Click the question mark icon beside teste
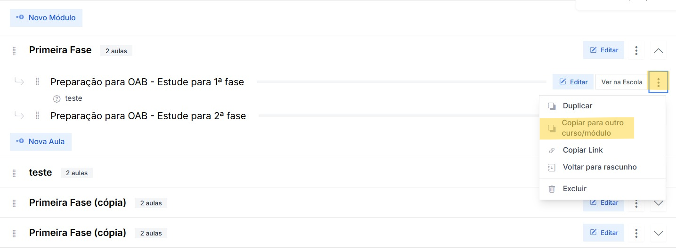The width and height of the screenshot is (676, 251). [x=57, y=99]
